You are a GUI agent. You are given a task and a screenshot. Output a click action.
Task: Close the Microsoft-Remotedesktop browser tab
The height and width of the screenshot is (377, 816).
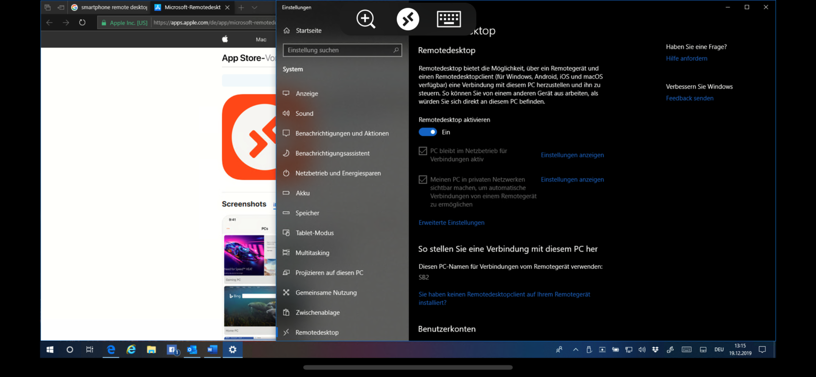click(x=227, y=7)
